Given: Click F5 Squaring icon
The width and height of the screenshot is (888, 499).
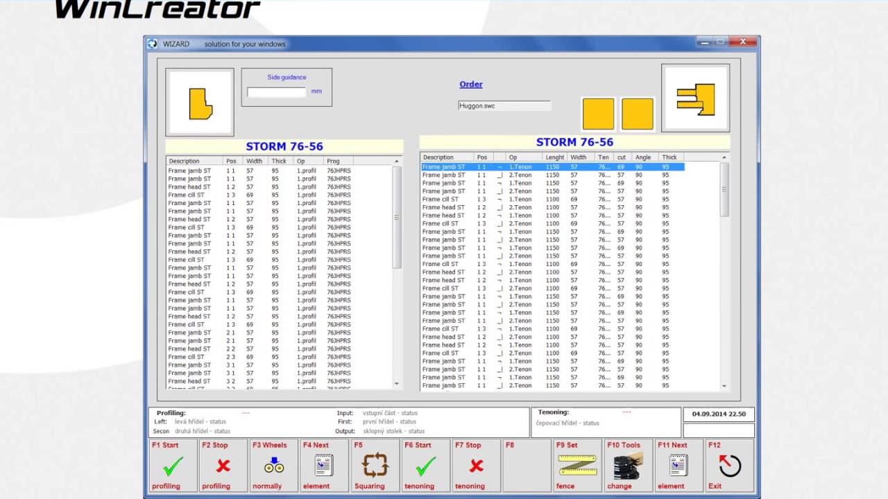Looking at the screenshot, I should click(375, 466).
